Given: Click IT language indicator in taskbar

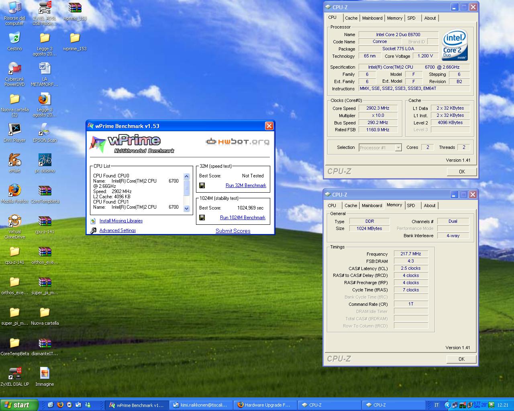Looking at the screenshot, I should pyautogui.click(x=436, y=405).
